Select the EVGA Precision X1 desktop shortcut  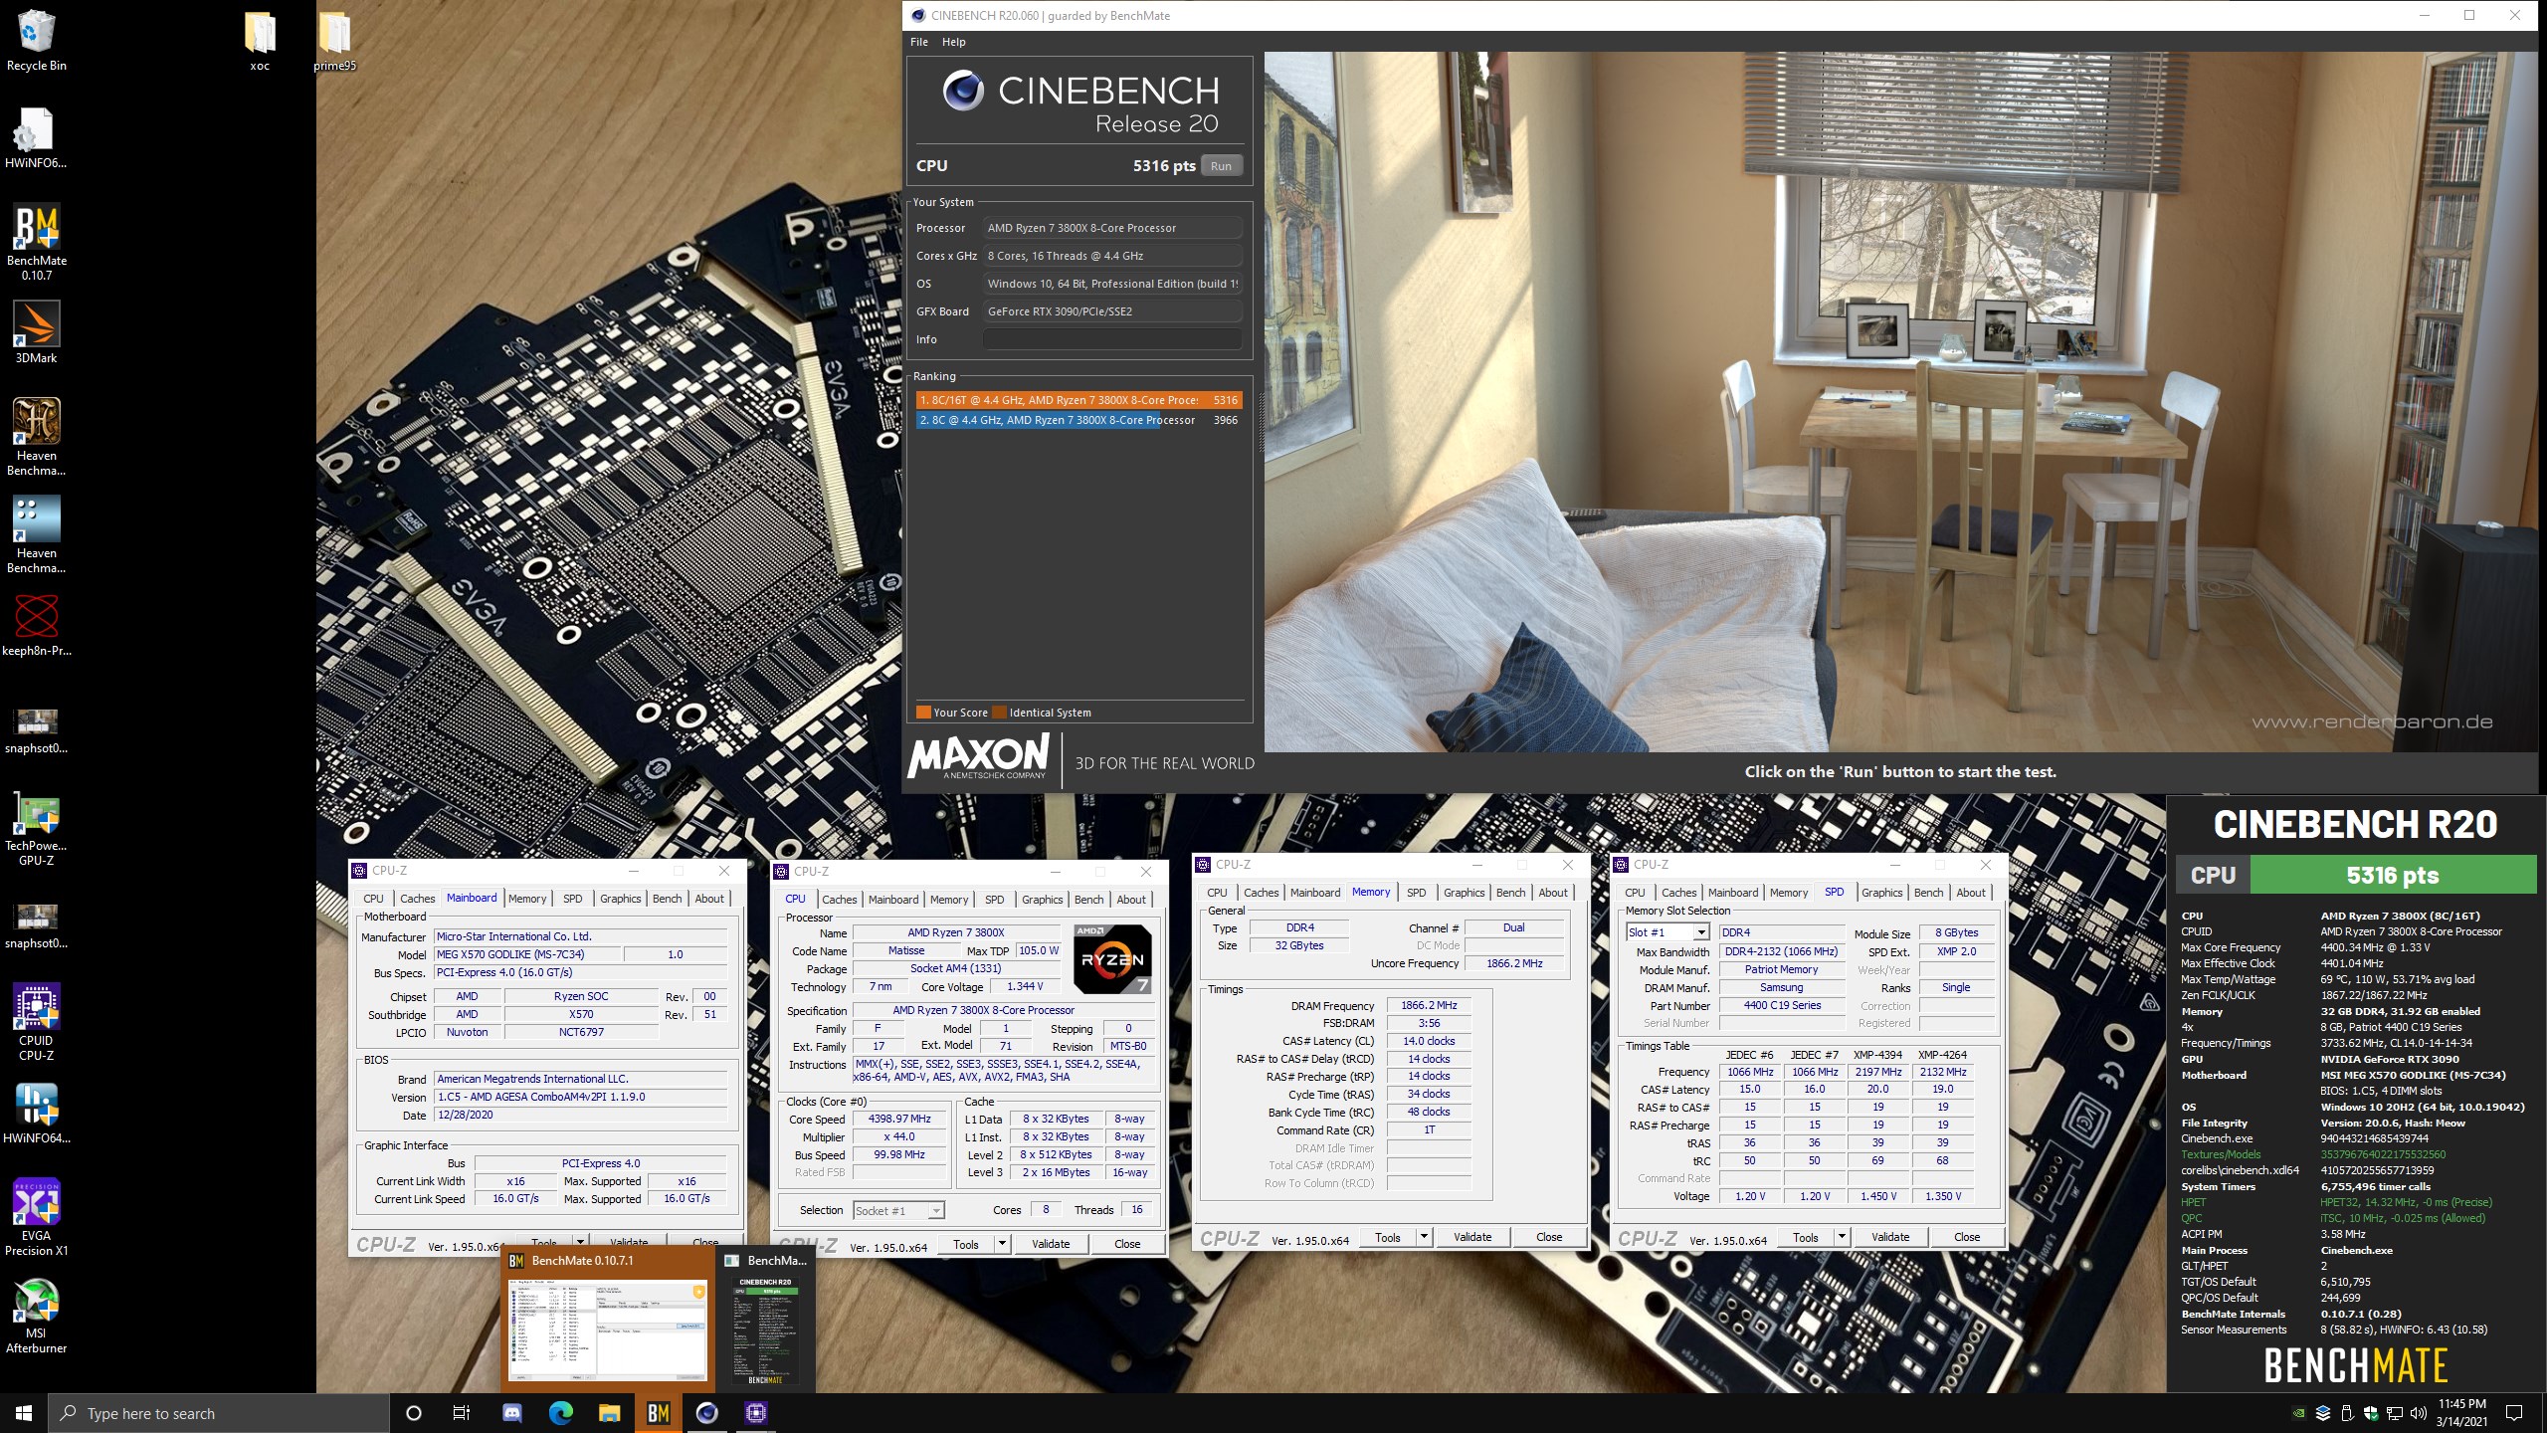click(36, 1218)
